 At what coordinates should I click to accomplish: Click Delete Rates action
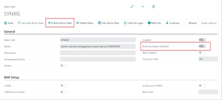click(x=85, y=23)
